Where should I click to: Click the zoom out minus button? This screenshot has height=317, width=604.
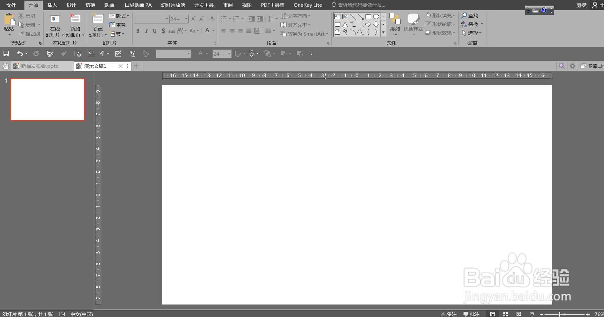tap(542, 314)
